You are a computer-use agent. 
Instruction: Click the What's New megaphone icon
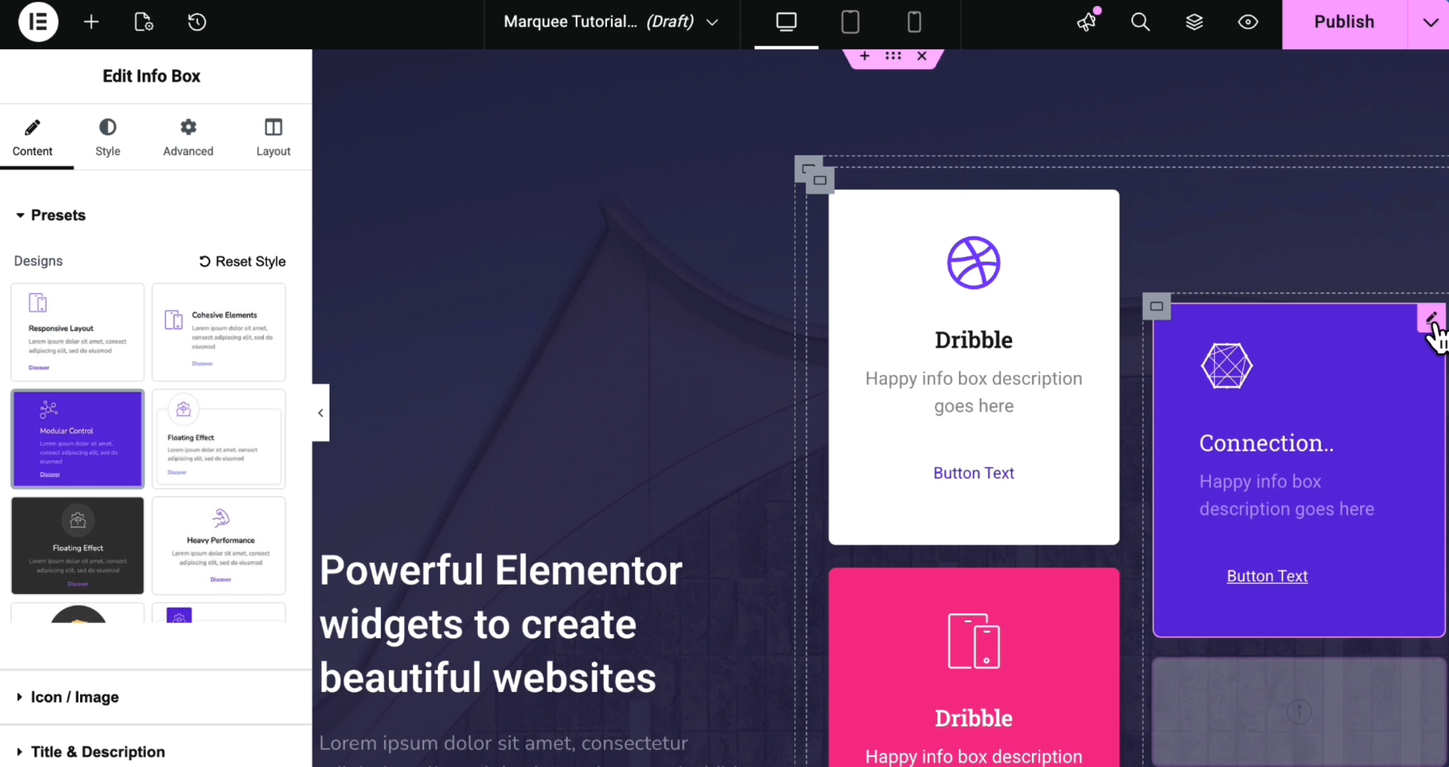click(x=1087, y=22)
